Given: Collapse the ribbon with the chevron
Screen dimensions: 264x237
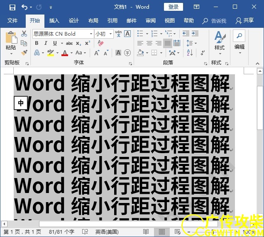Looking at the screenshot, I should (257, 64).
